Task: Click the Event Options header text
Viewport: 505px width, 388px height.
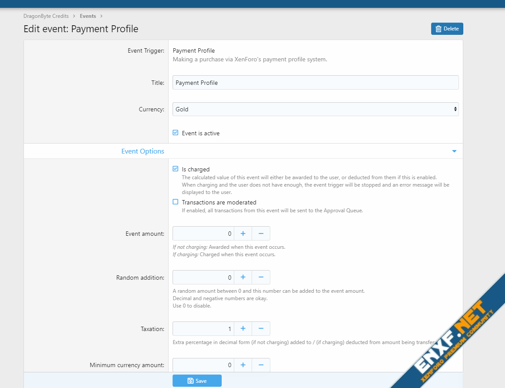Action: coord(143,151)
